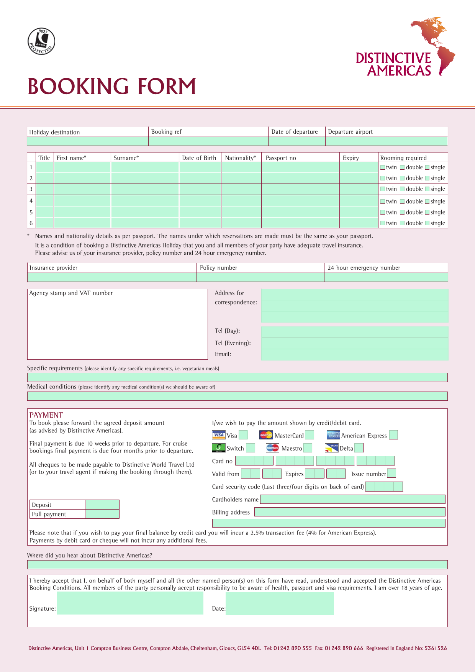Click the Visa card logo
Screen dimensions: 475x672
218,435
